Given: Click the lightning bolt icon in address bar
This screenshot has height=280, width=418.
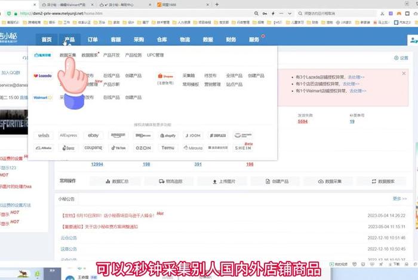Looking at the screenshot, I should pyautogui.click(x=273, y=13).
